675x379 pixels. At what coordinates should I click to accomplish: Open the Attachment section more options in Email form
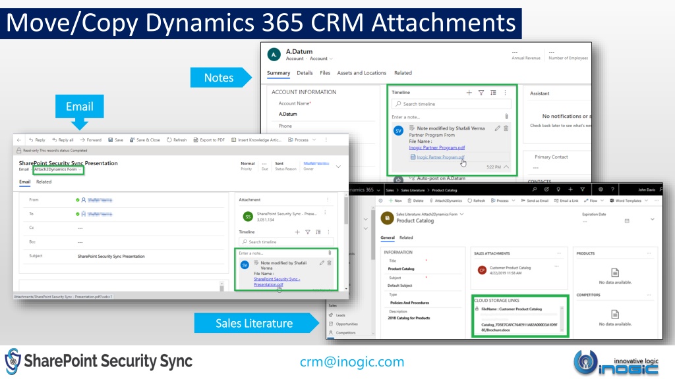click(x=328, y=200)
